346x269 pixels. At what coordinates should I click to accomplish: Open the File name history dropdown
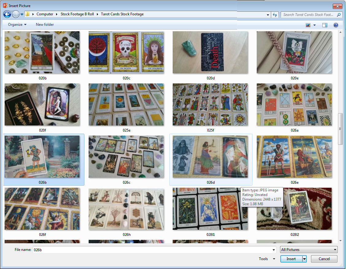click(274, 250)
